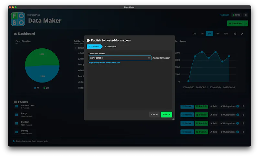Edit the Survey form via its pencil
The width and height of the screenshot is (259, 157).
click(214, 132)
